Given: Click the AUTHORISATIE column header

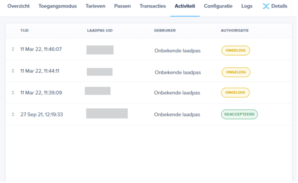Looking at the screenshot, I should tap(234, 31).
